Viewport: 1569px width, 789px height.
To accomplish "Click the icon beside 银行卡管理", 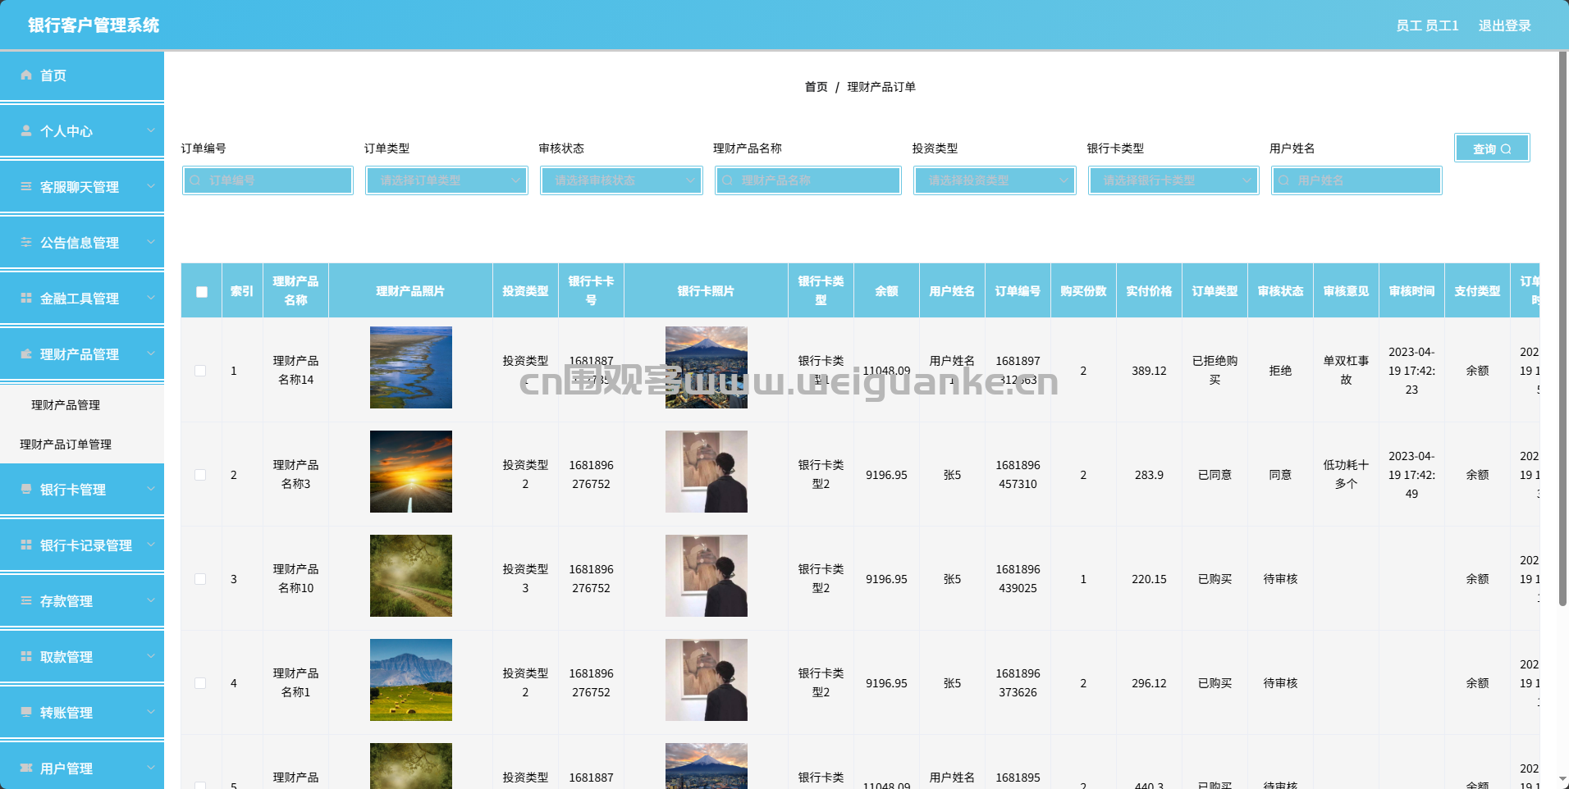I will pos(26,489).
